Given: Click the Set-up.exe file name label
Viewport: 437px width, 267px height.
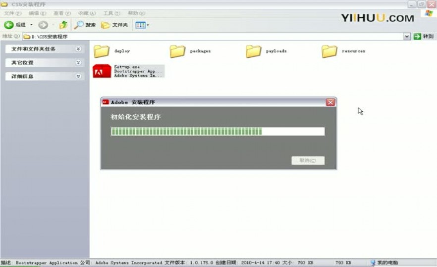Looking at the screenshot, I should pos(127,67).
